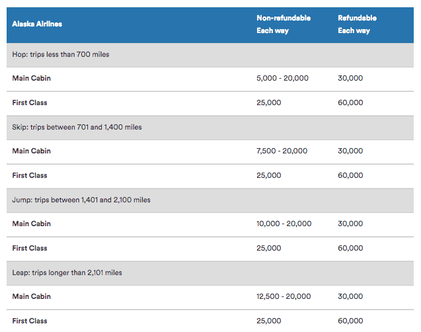
Task: Select 60,000 value in Hop First Class row
Action: click(x=350, y=103)
